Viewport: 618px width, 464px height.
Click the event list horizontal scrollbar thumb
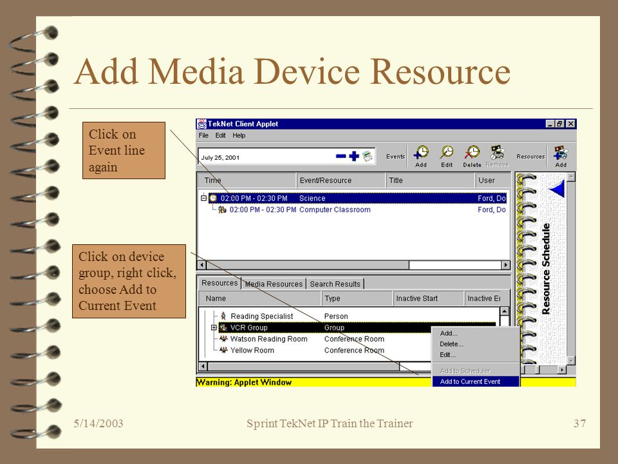(308, 265)
